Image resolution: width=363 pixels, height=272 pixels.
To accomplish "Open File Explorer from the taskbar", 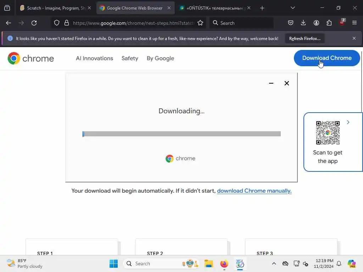I will (x=208, y=263).
